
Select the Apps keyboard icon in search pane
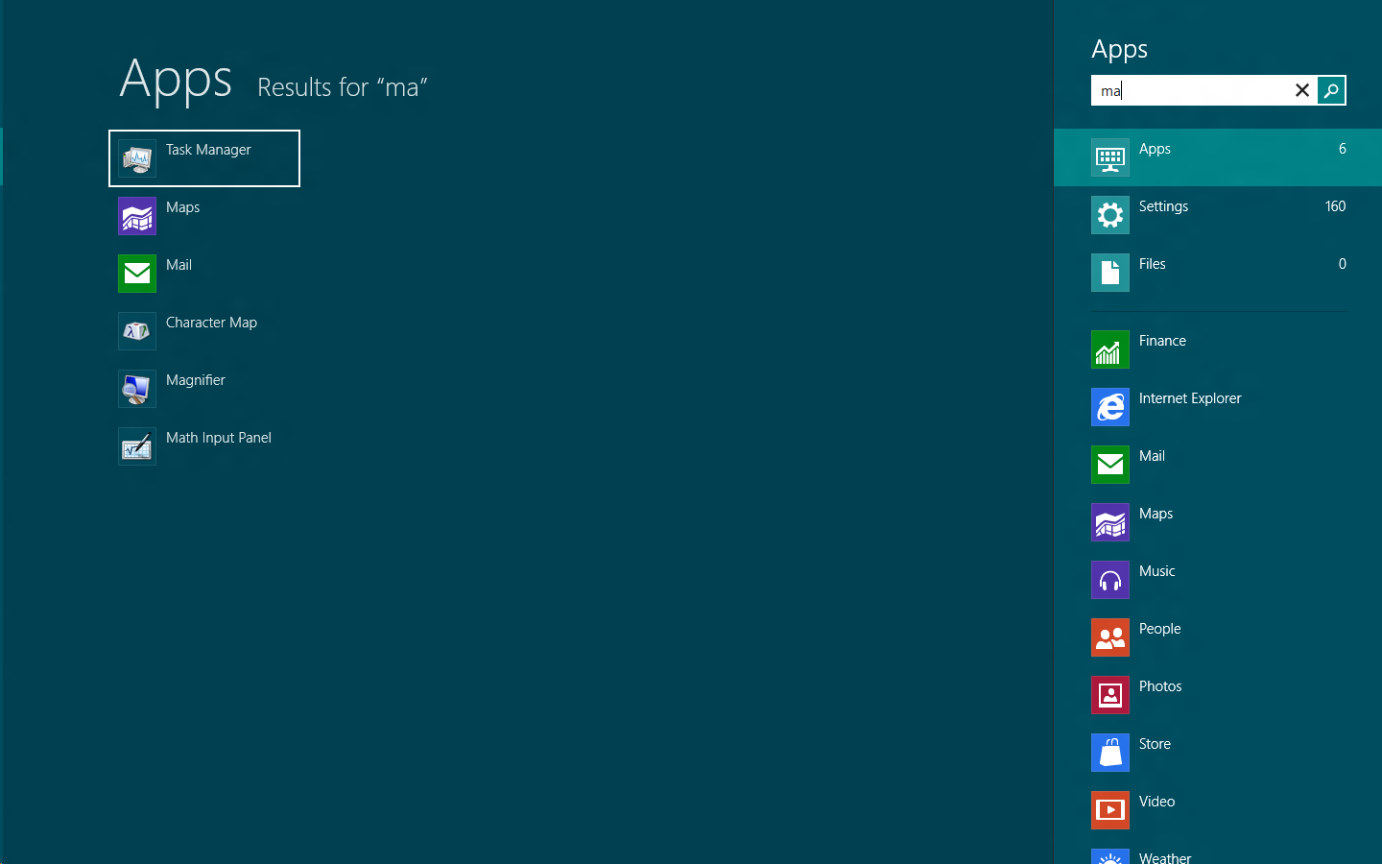click(x=1110, y=157)
